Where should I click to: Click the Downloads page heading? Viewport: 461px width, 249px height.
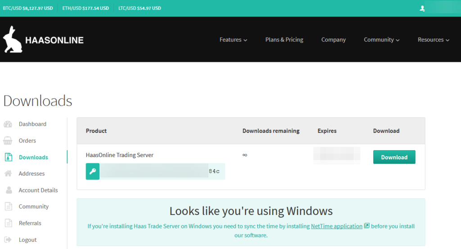38,101
